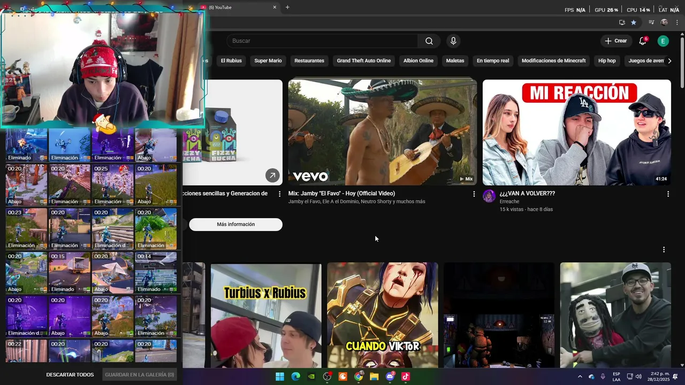Select Hip hop category chip
The image size is (685, 385).
click(x=607, y=61)
